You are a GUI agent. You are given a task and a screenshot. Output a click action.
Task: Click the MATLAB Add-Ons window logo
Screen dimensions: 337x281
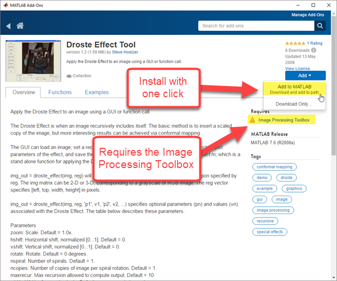[x=7, y=5]
